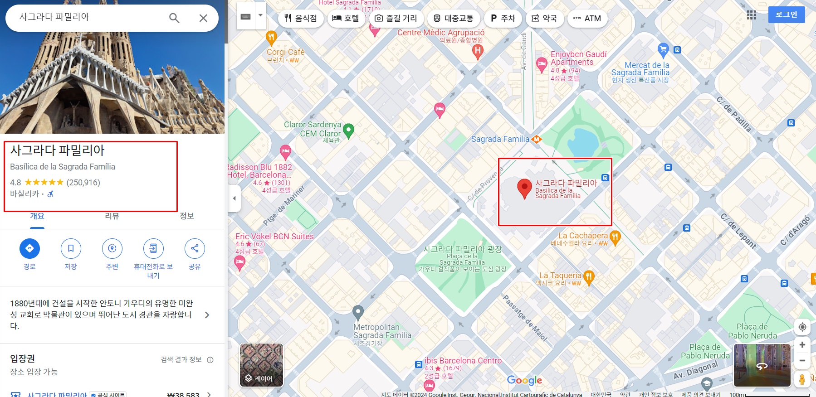The width and height of the screenshot is (816, 397).
Task: Open the 경로 directions button
Action: [29, 248]
